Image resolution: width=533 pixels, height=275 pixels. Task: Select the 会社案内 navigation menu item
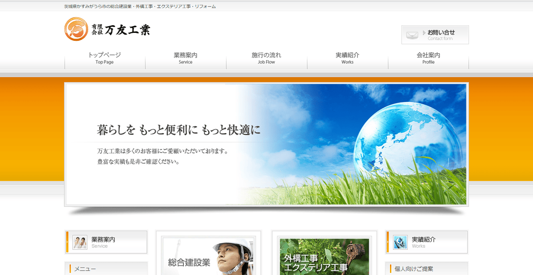pyautogui.click(x=428, y=58)
